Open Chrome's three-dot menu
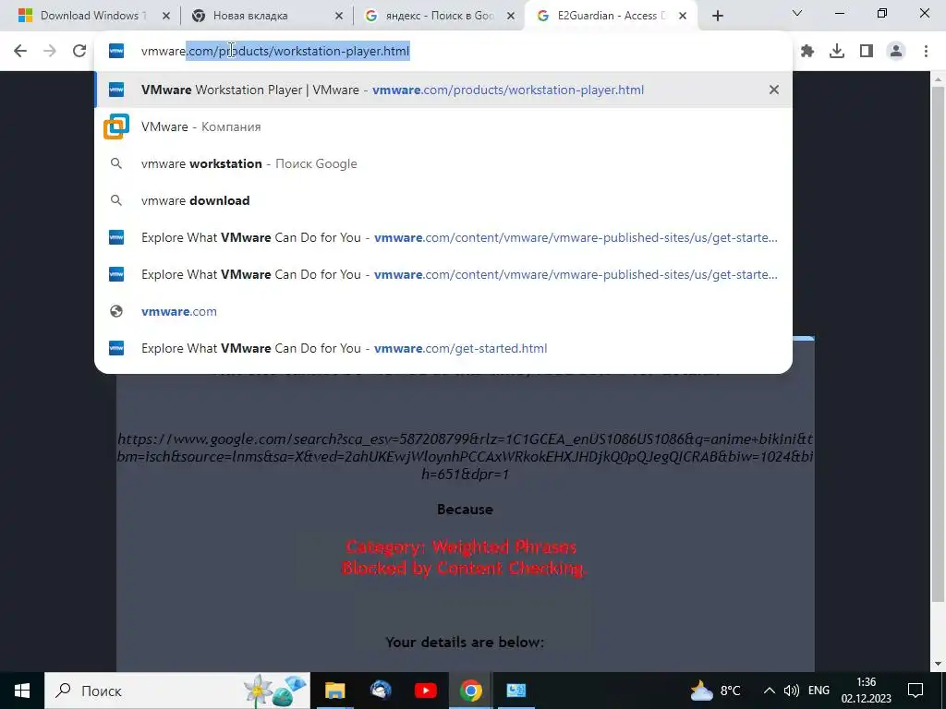This screenshot has width=946, height=709. click(926, 52)
